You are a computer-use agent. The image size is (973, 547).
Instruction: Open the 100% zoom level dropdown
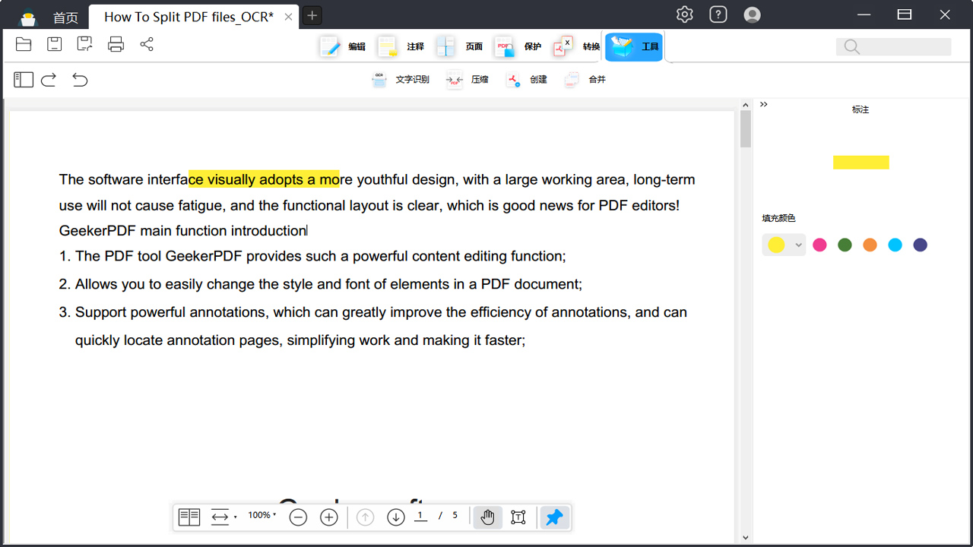[262, 516]
